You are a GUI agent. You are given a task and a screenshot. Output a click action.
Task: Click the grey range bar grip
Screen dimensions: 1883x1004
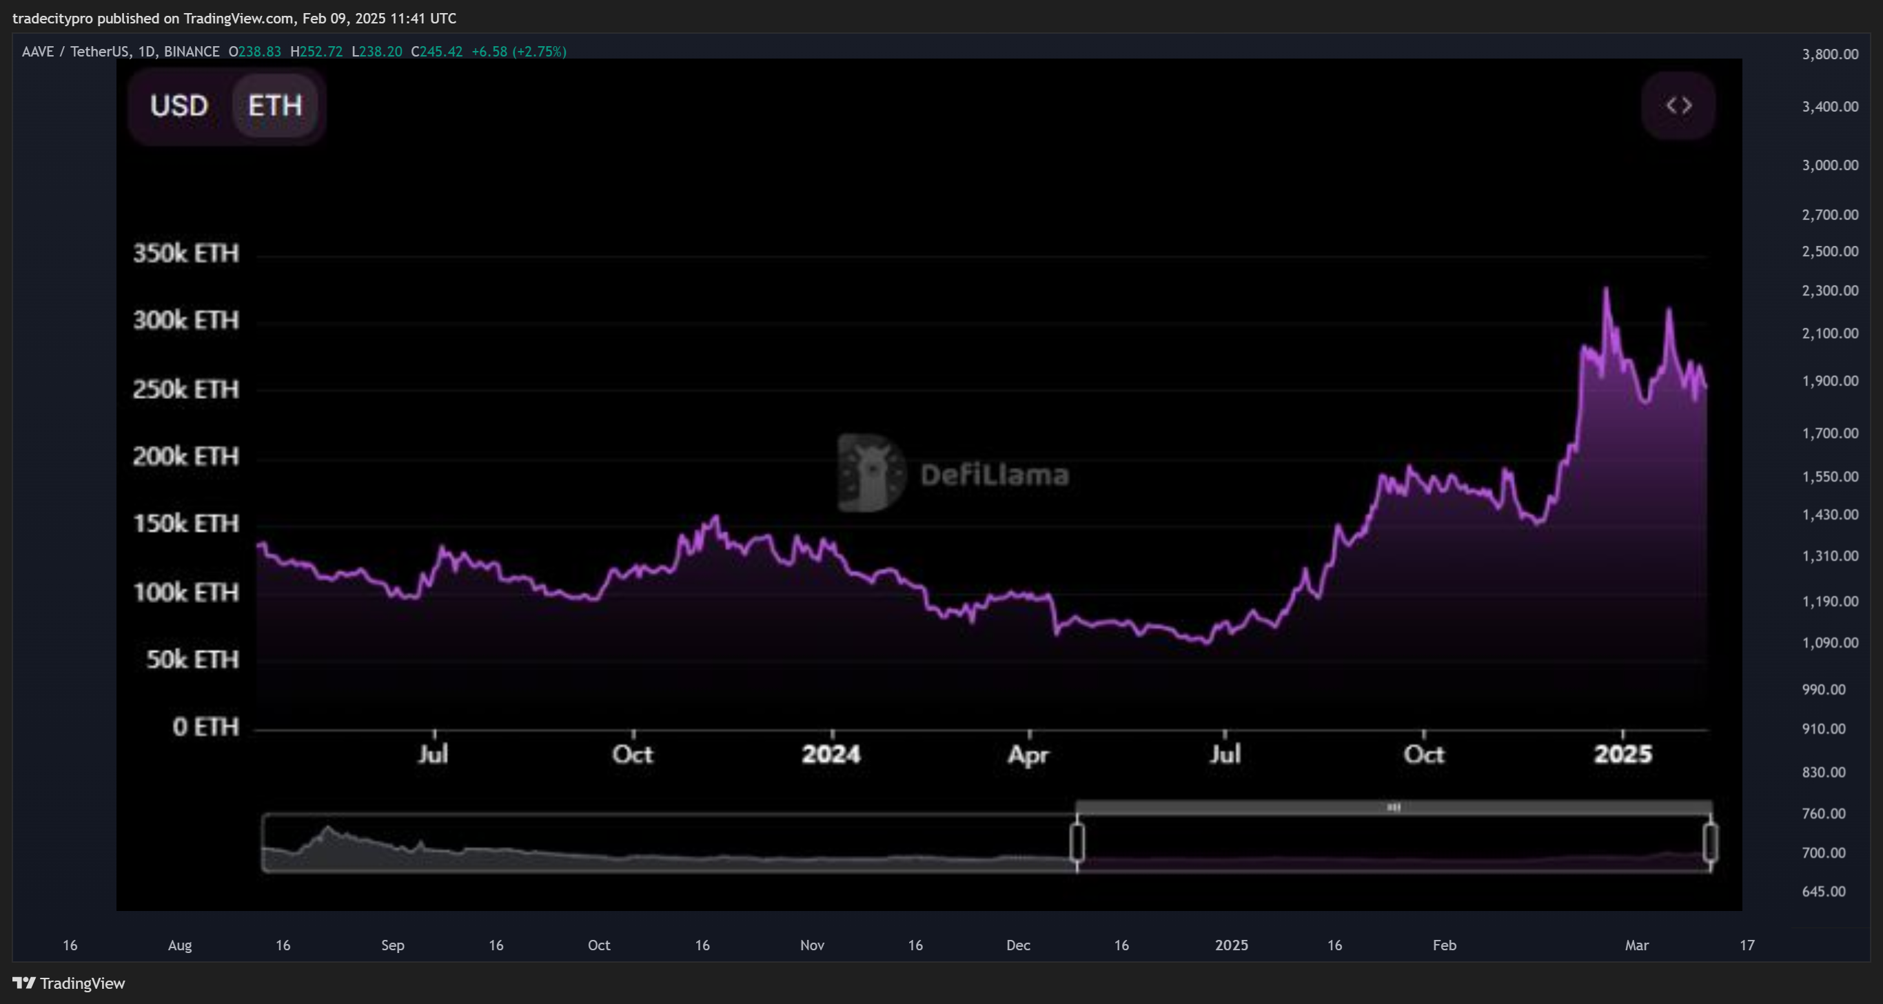tap(1393, 808)
